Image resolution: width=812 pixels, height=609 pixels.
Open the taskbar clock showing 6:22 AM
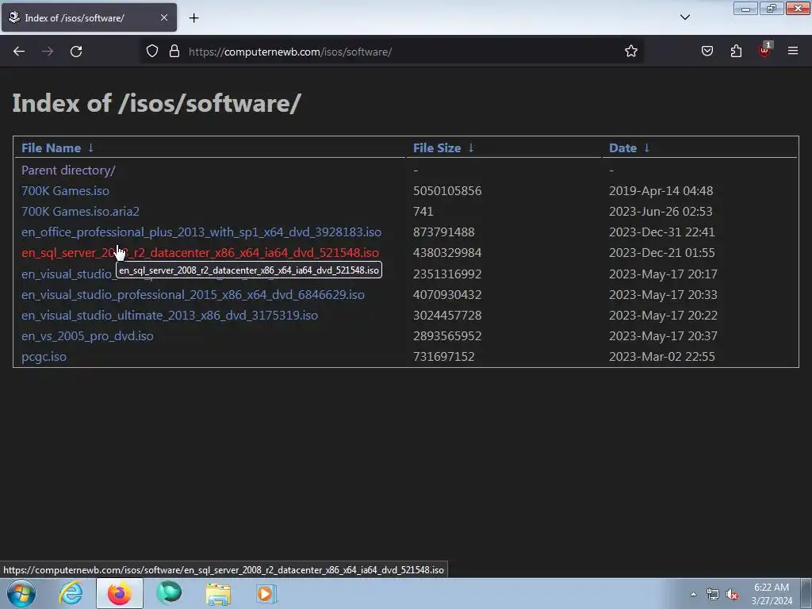point(772,594)
